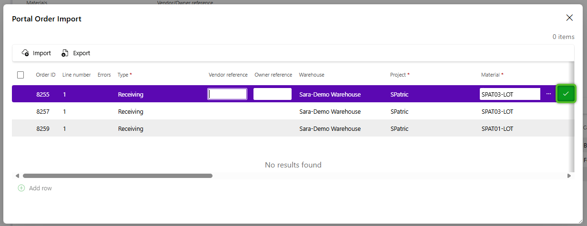Open material lookup ellipsis button
The width and height of the screenshot is (587, 226).
point(548,94)
